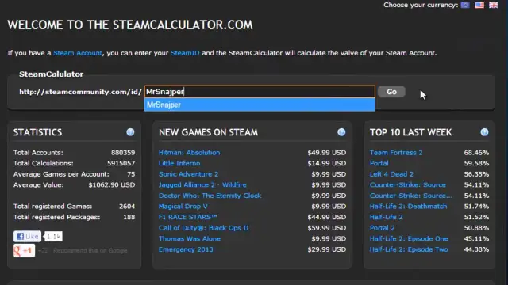Image resolution: width=508 pixels, height=285 pixels.
Task: Click the Total registered Games value 2604
Action: (127, 207)
